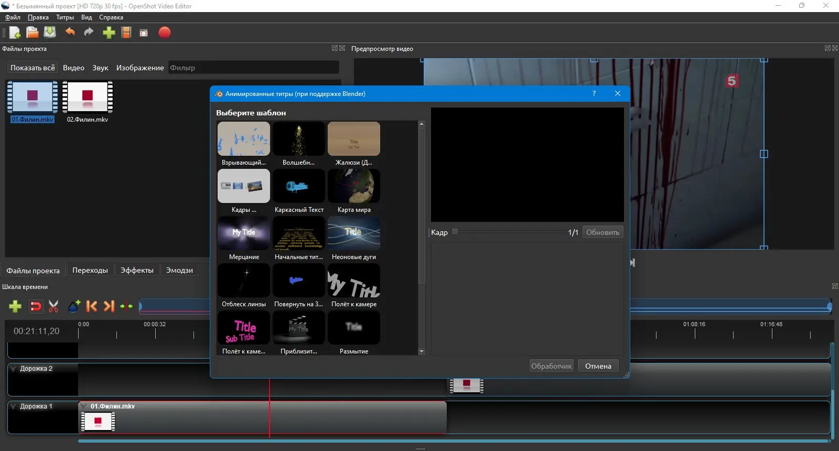This screenshot has height=451, width=839.
Task: Switch to the Переходы tab
Action: click(90, 270)
